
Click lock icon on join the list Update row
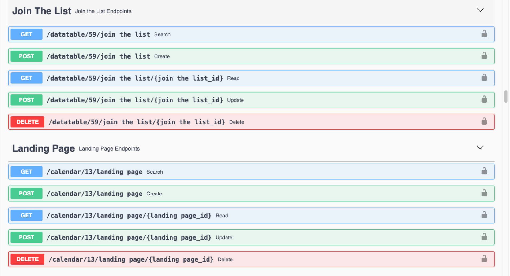pyautogui.click(x=484, y=99)
